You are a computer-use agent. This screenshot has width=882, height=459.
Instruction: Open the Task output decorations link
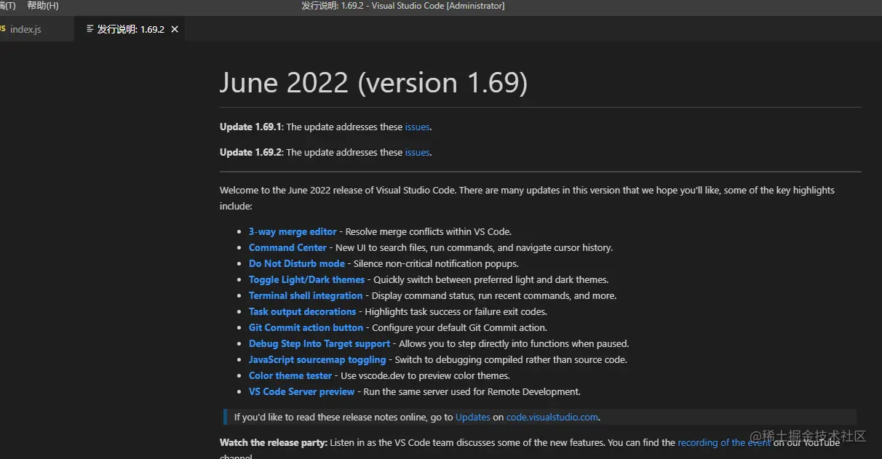coord(303,312)
